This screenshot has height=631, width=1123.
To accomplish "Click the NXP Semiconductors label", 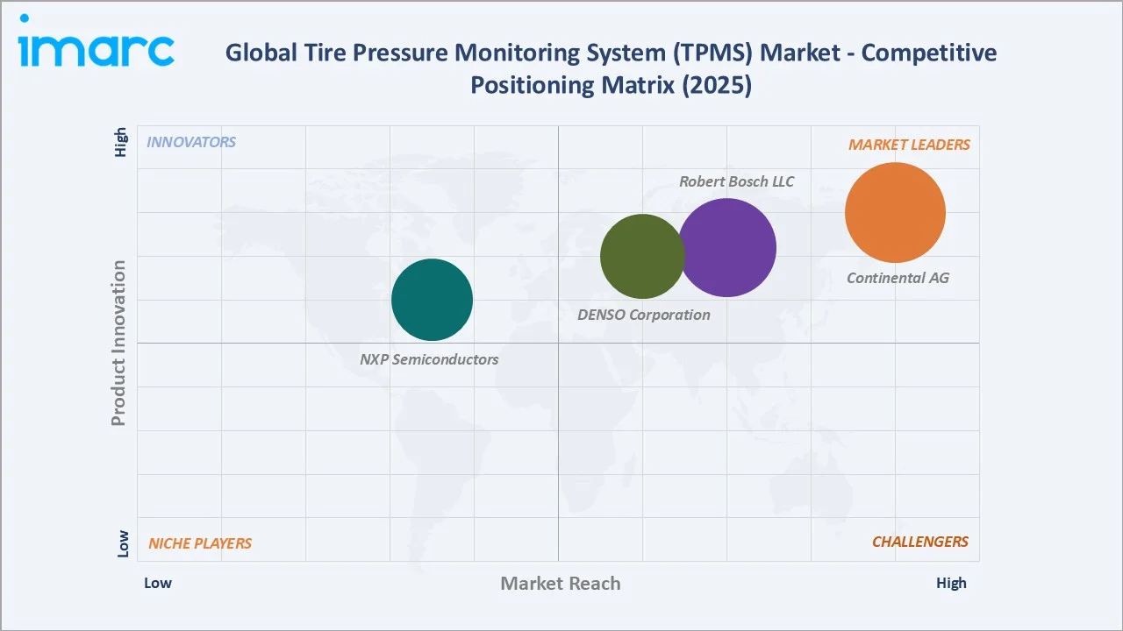I will pyautogui.click(x=429, y=359).
